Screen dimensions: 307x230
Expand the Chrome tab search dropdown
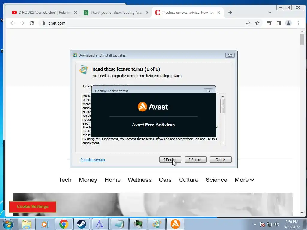pyautogui.click(x=270, y=13)
